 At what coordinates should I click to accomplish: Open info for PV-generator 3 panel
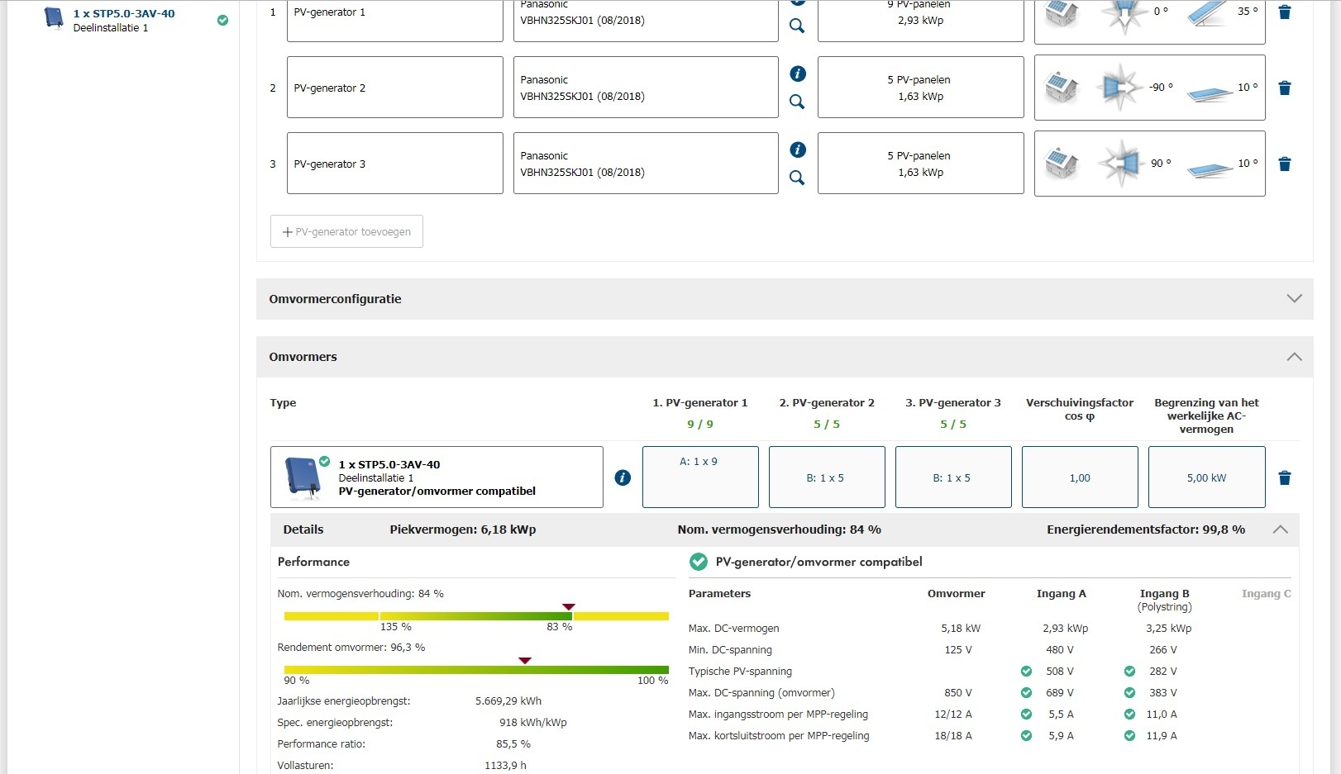798,150
